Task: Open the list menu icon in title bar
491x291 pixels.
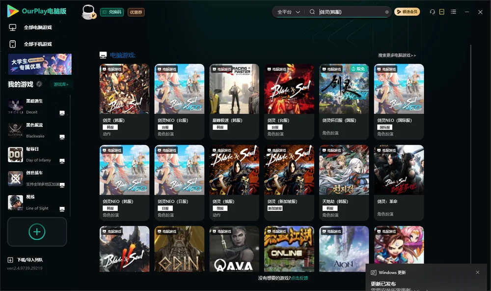Action: (453, 12)
